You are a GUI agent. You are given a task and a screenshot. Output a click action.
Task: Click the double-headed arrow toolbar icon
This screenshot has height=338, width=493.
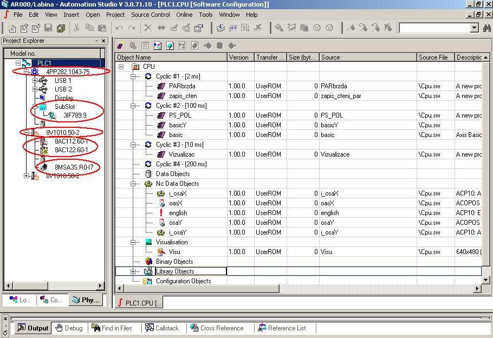pyautogui.click(x=161, y=28)
